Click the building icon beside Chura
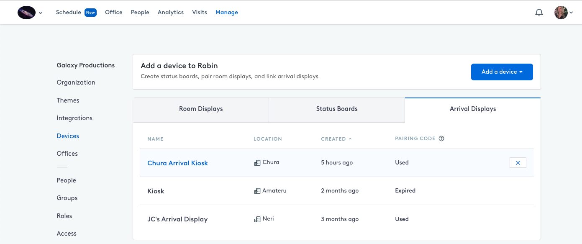 [x=257, y=163]
